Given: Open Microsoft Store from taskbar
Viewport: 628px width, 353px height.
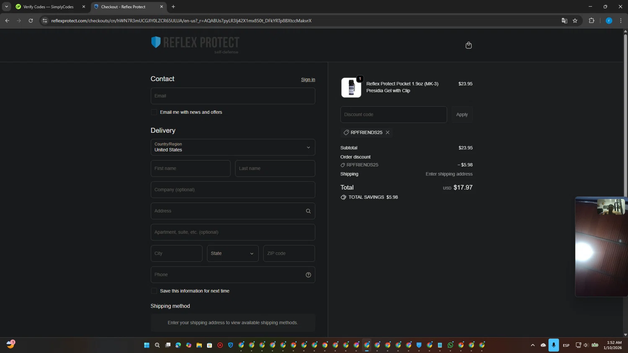Looking at the screenshot, I should (x=210, y=345).
